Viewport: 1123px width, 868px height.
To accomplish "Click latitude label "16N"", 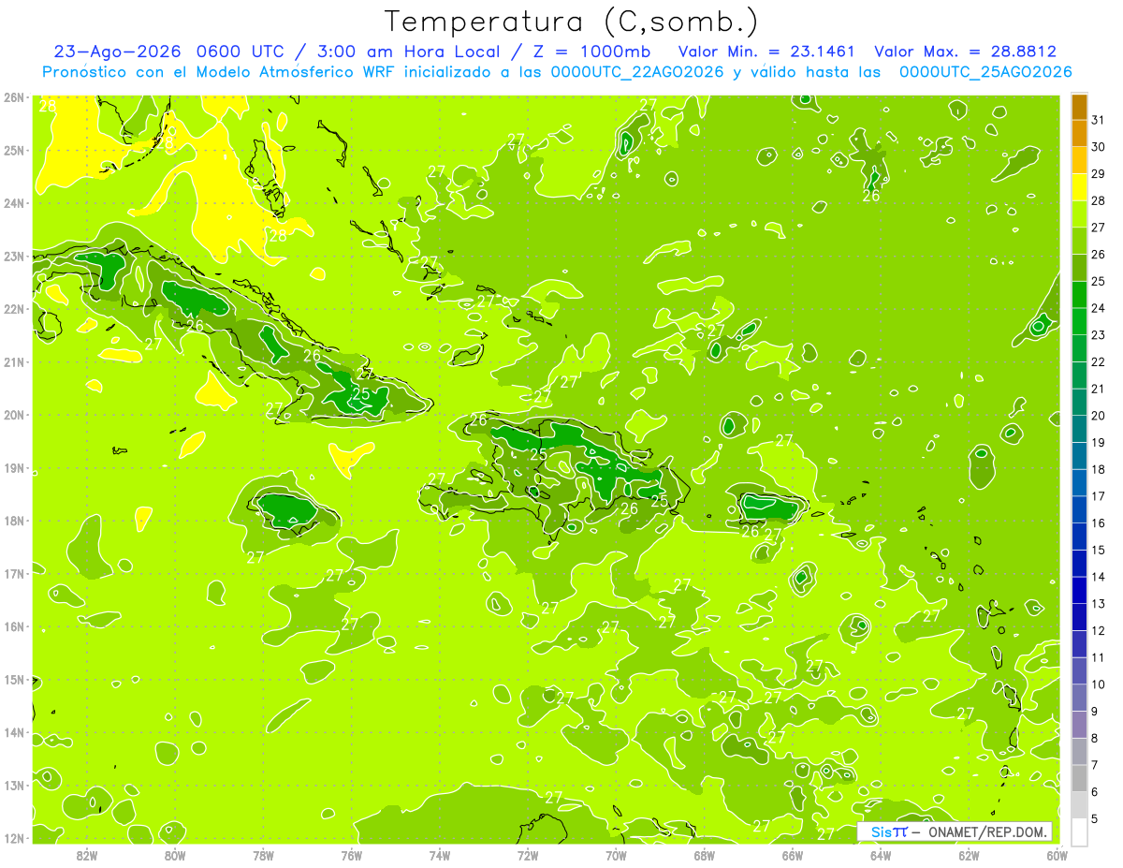I will (13, 626).
